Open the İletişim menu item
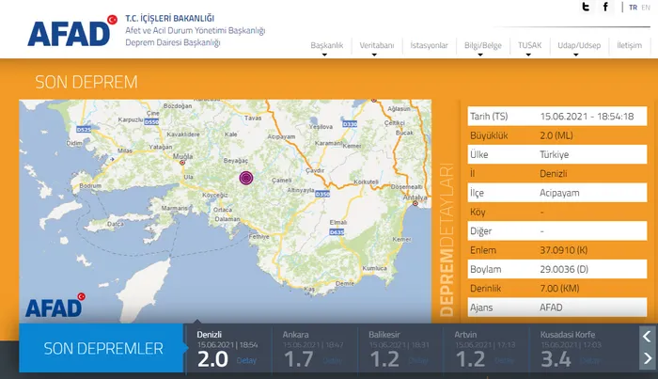Viewport: 658px width, 379px height. [629, 45]
